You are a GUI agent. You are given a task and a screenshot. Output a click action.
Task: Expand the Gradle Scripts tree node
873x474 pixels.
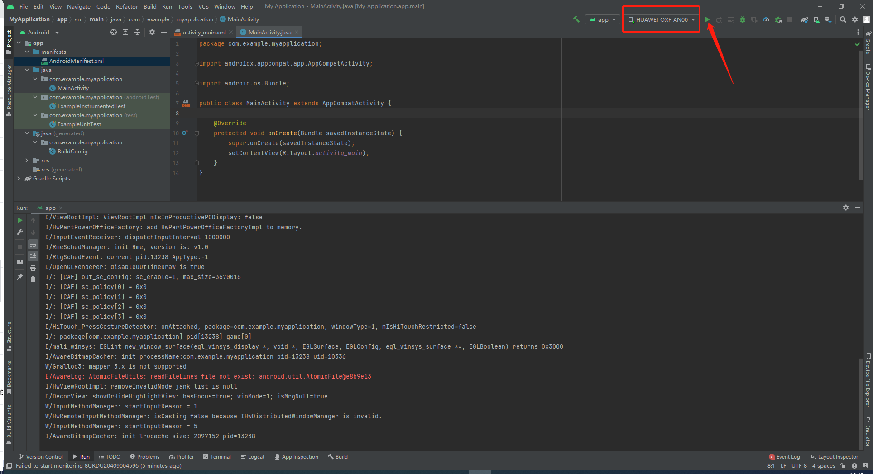(19, 179)
